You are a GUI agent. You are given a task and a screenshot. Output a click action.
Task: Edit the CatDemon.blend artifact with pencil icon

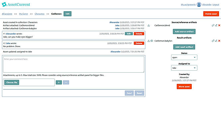pyautogui.click(x=216, y=26)
